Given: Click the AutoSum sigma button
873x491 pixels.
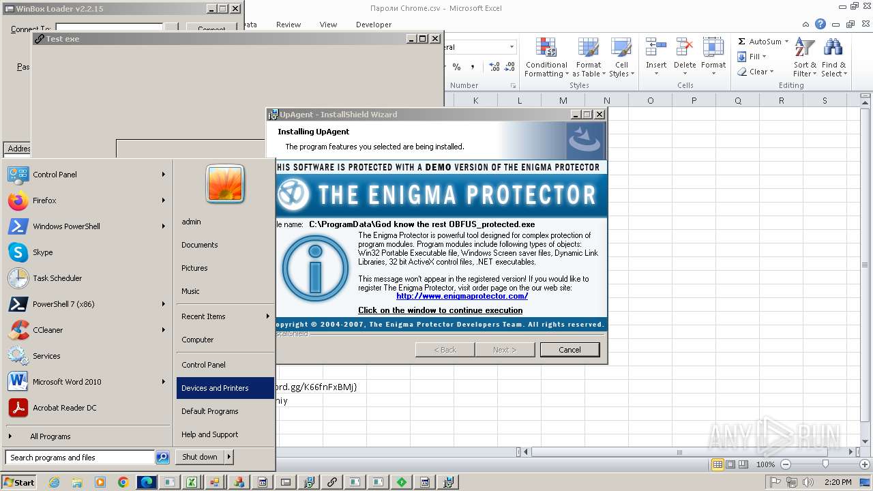Looking at the screenshot, I should pyautogui.click(x=742, y=42).
